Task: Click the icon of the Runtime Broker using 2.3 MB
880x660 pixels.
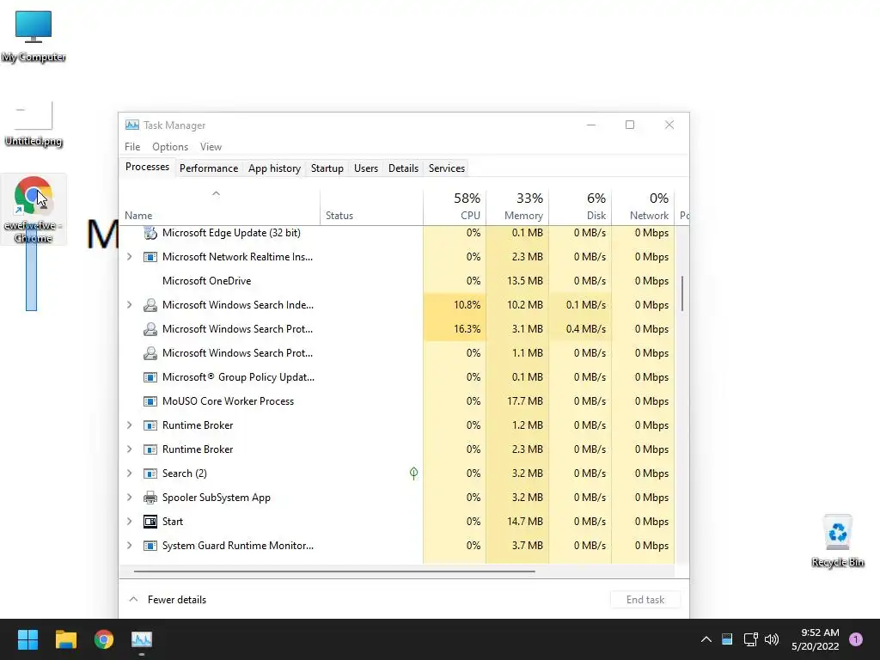Action: pyautogui.click(x=150, y=449)
